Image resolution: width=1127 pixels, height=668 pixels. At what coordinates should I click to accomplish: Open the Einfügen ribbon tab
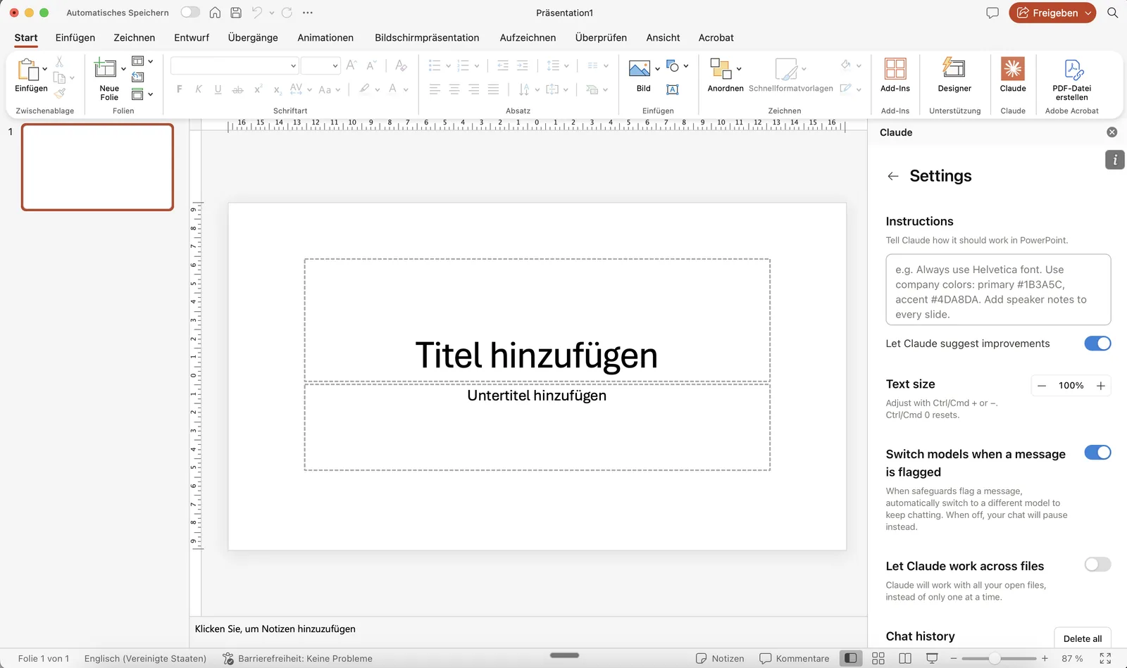coord(75,37)
